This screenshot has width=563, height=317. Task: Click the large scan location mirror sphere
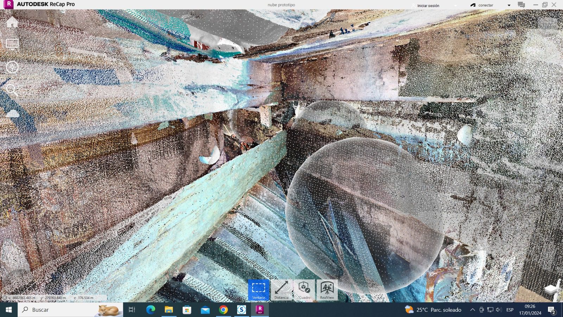pyautogui.click(x=364, y=215)
